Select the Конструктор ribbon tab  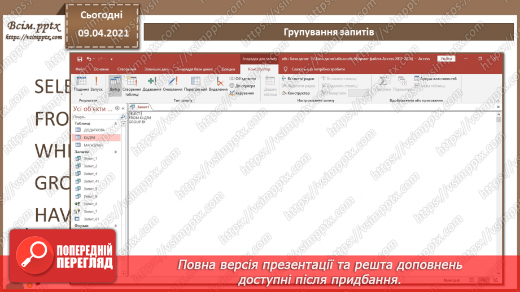[259, 69]
